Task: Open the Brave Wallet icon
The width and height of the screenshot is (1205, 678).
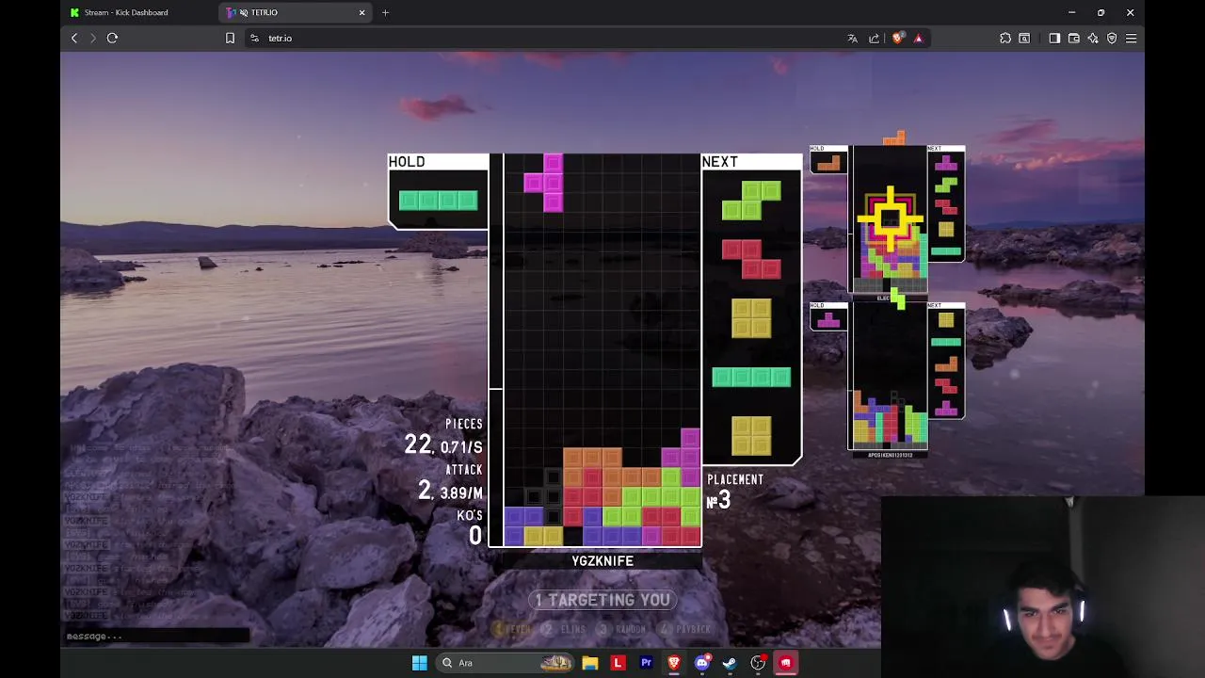Action: [1073, 38]
